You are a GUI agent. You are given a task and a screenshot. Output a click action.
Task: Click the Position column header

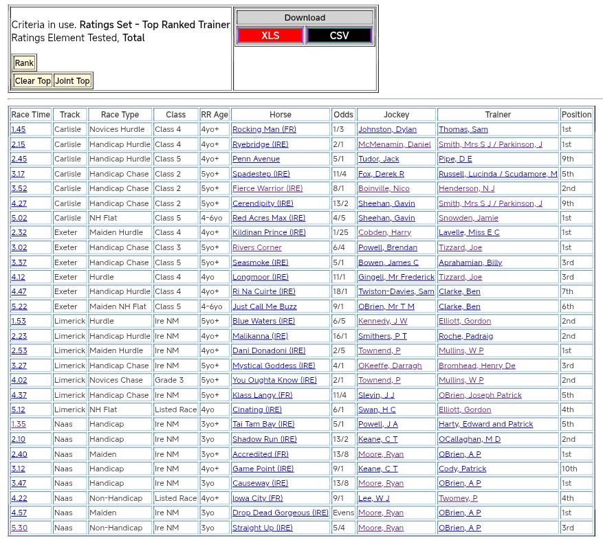tap(575, 115)
